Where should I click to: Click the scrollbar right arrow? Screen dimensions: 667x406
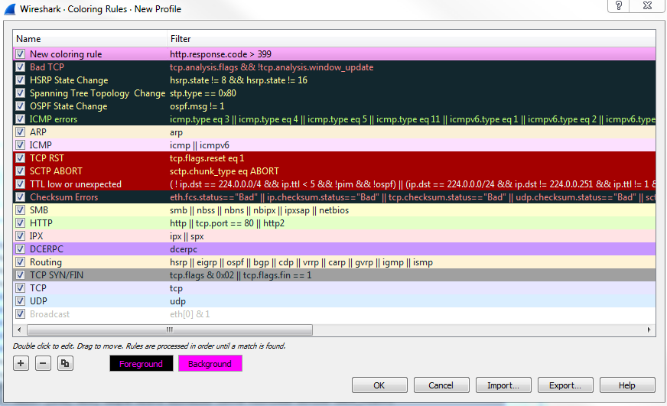(x=649, y=330)
